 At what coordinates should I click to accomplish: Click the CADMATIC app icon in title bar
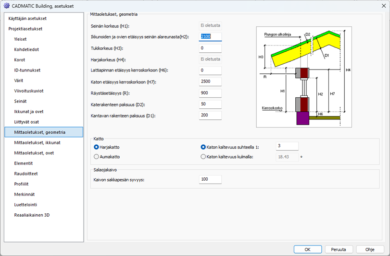(x=6, y=5)
